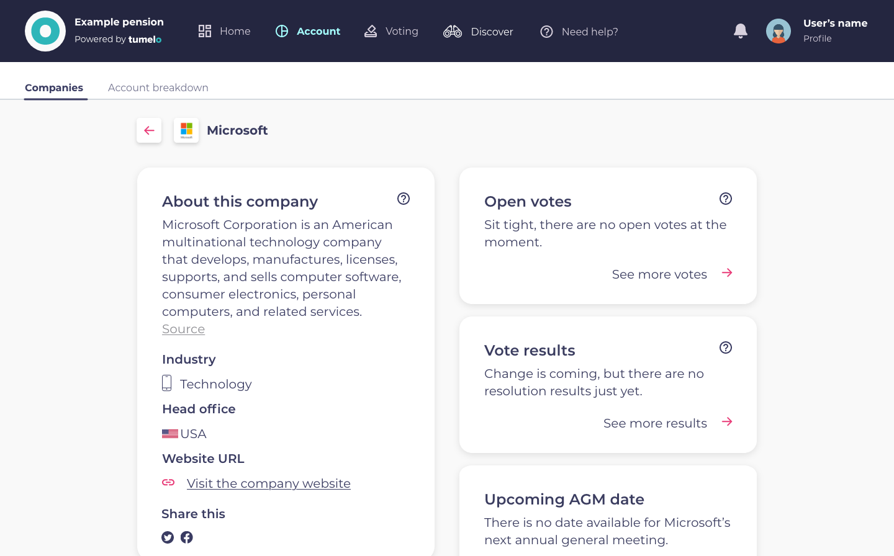Switch to Account breakdown tab
This screenshot has height=556, width=894.
158,87
